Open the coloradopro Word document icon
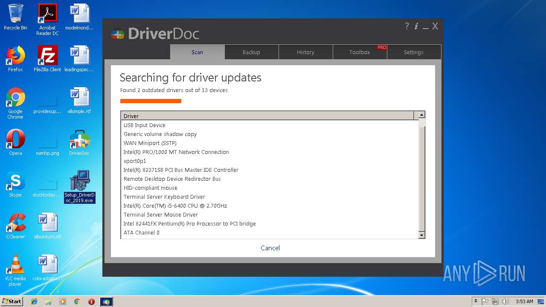Image resolution: width=546 pixels, height=307 pixels. tap(47, 268)
